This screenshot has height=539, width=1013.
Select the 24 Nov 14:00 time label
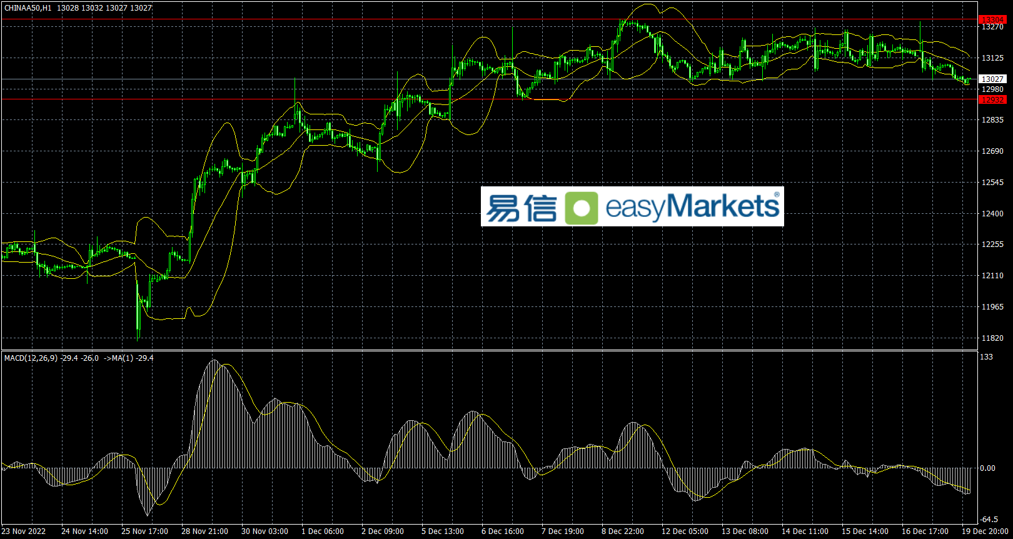click(x=84, y=531)
